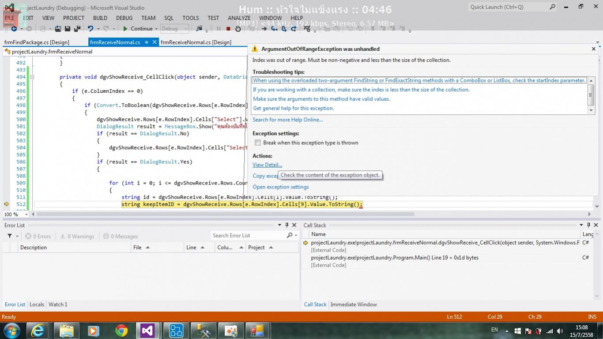603x339 pixels.
Task: Close the exception helper popup
Action: coord(594,49)
